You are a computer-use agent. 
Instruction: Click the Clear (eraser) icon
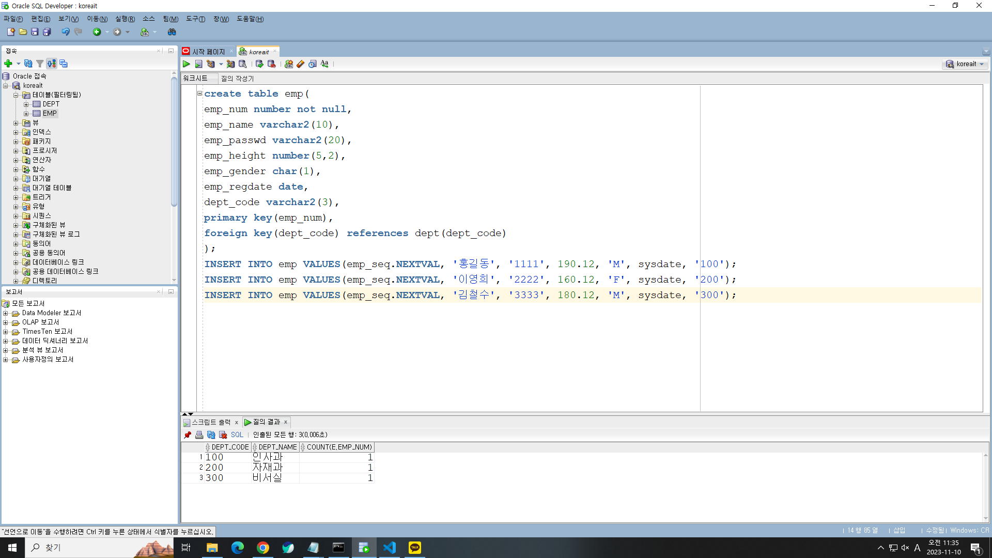click(300, 64)
